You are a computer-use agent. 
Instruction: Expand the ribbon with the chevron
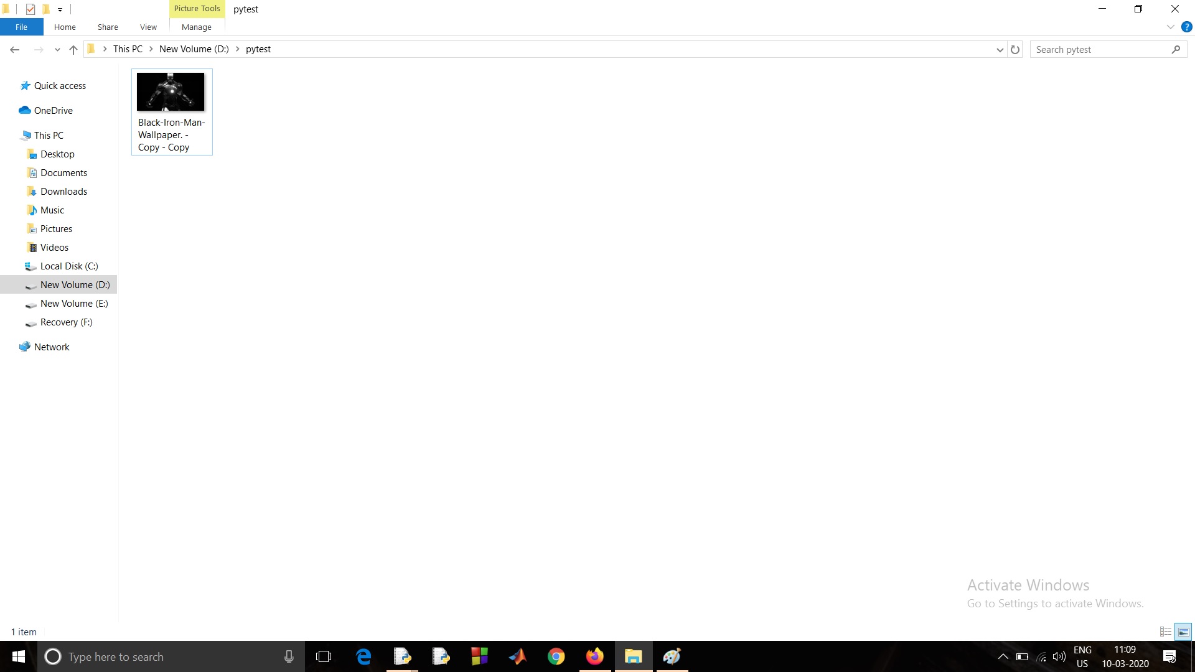tap(1170, 27)
